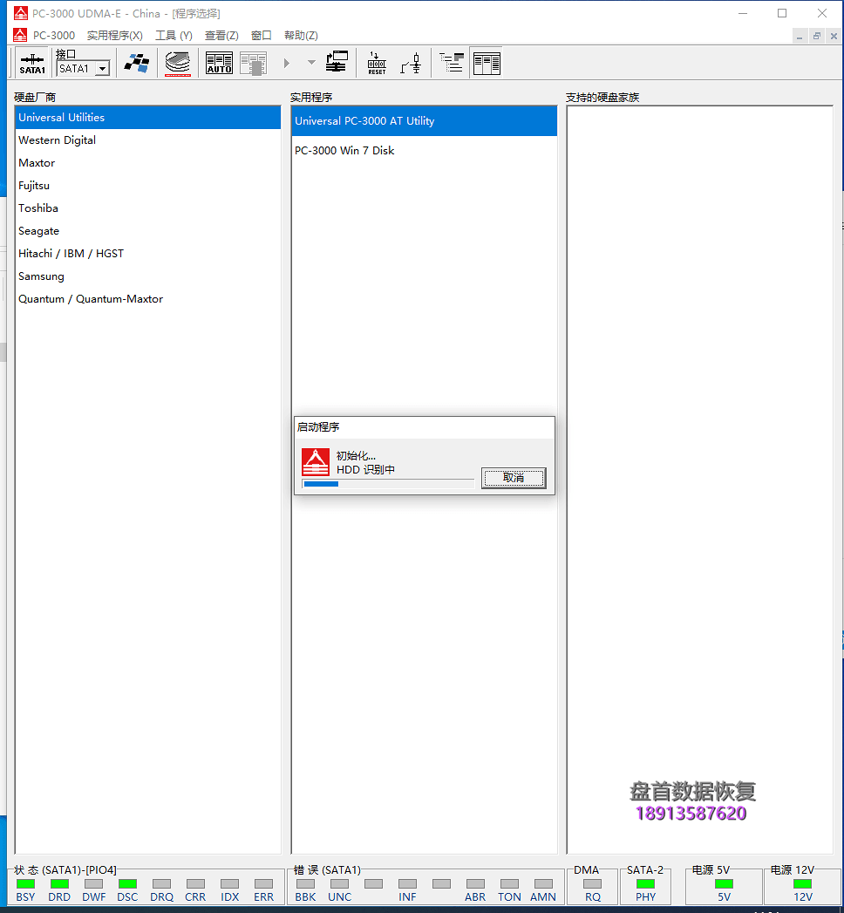844x913 pixels.
Task: Restore the inner child window
Action: [817, 36]
